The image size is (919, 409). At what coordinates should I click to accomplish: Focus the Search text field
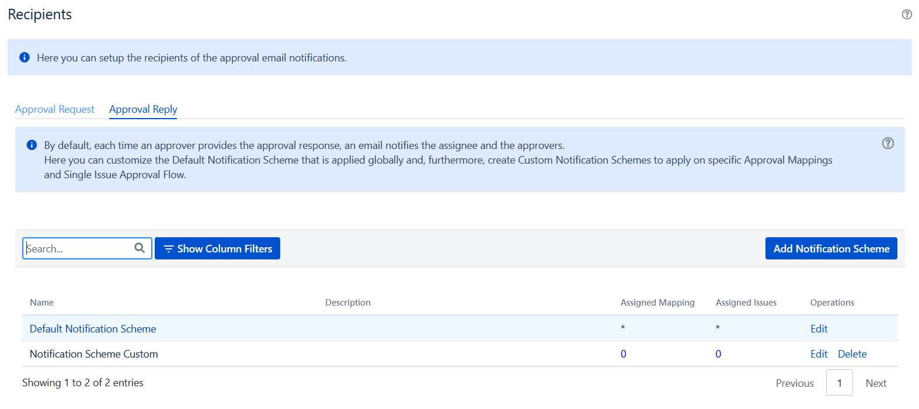click(79, 248)
